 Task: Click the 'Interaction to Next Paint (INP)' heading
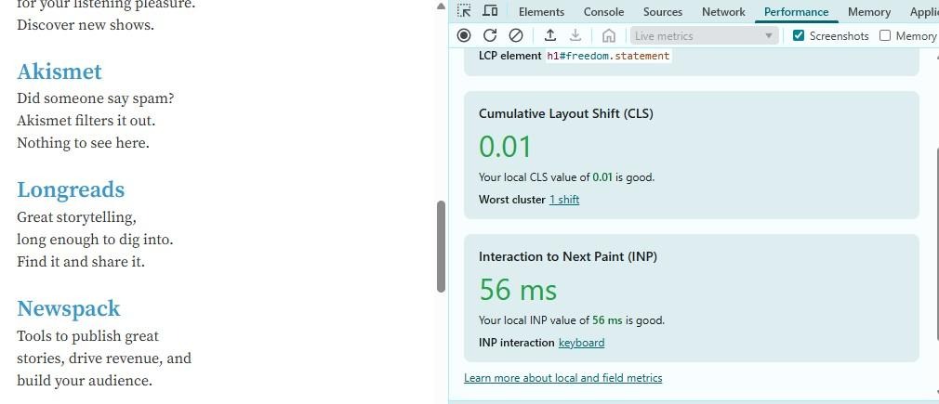[568, 256]
